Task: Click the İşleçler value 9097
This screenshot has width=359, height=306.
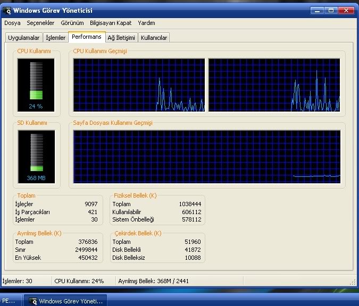Action: (x=91, y=204)
